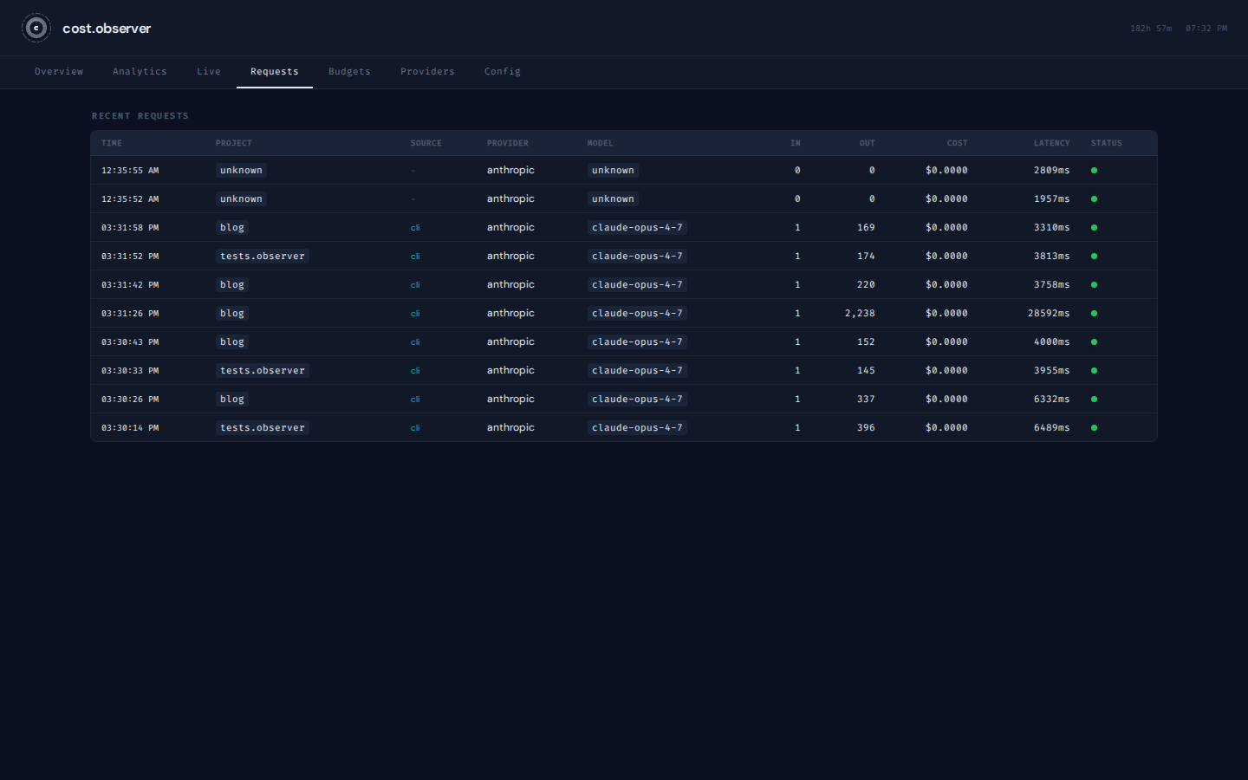
Task: Open the Budgets tab
Action: 349,72
